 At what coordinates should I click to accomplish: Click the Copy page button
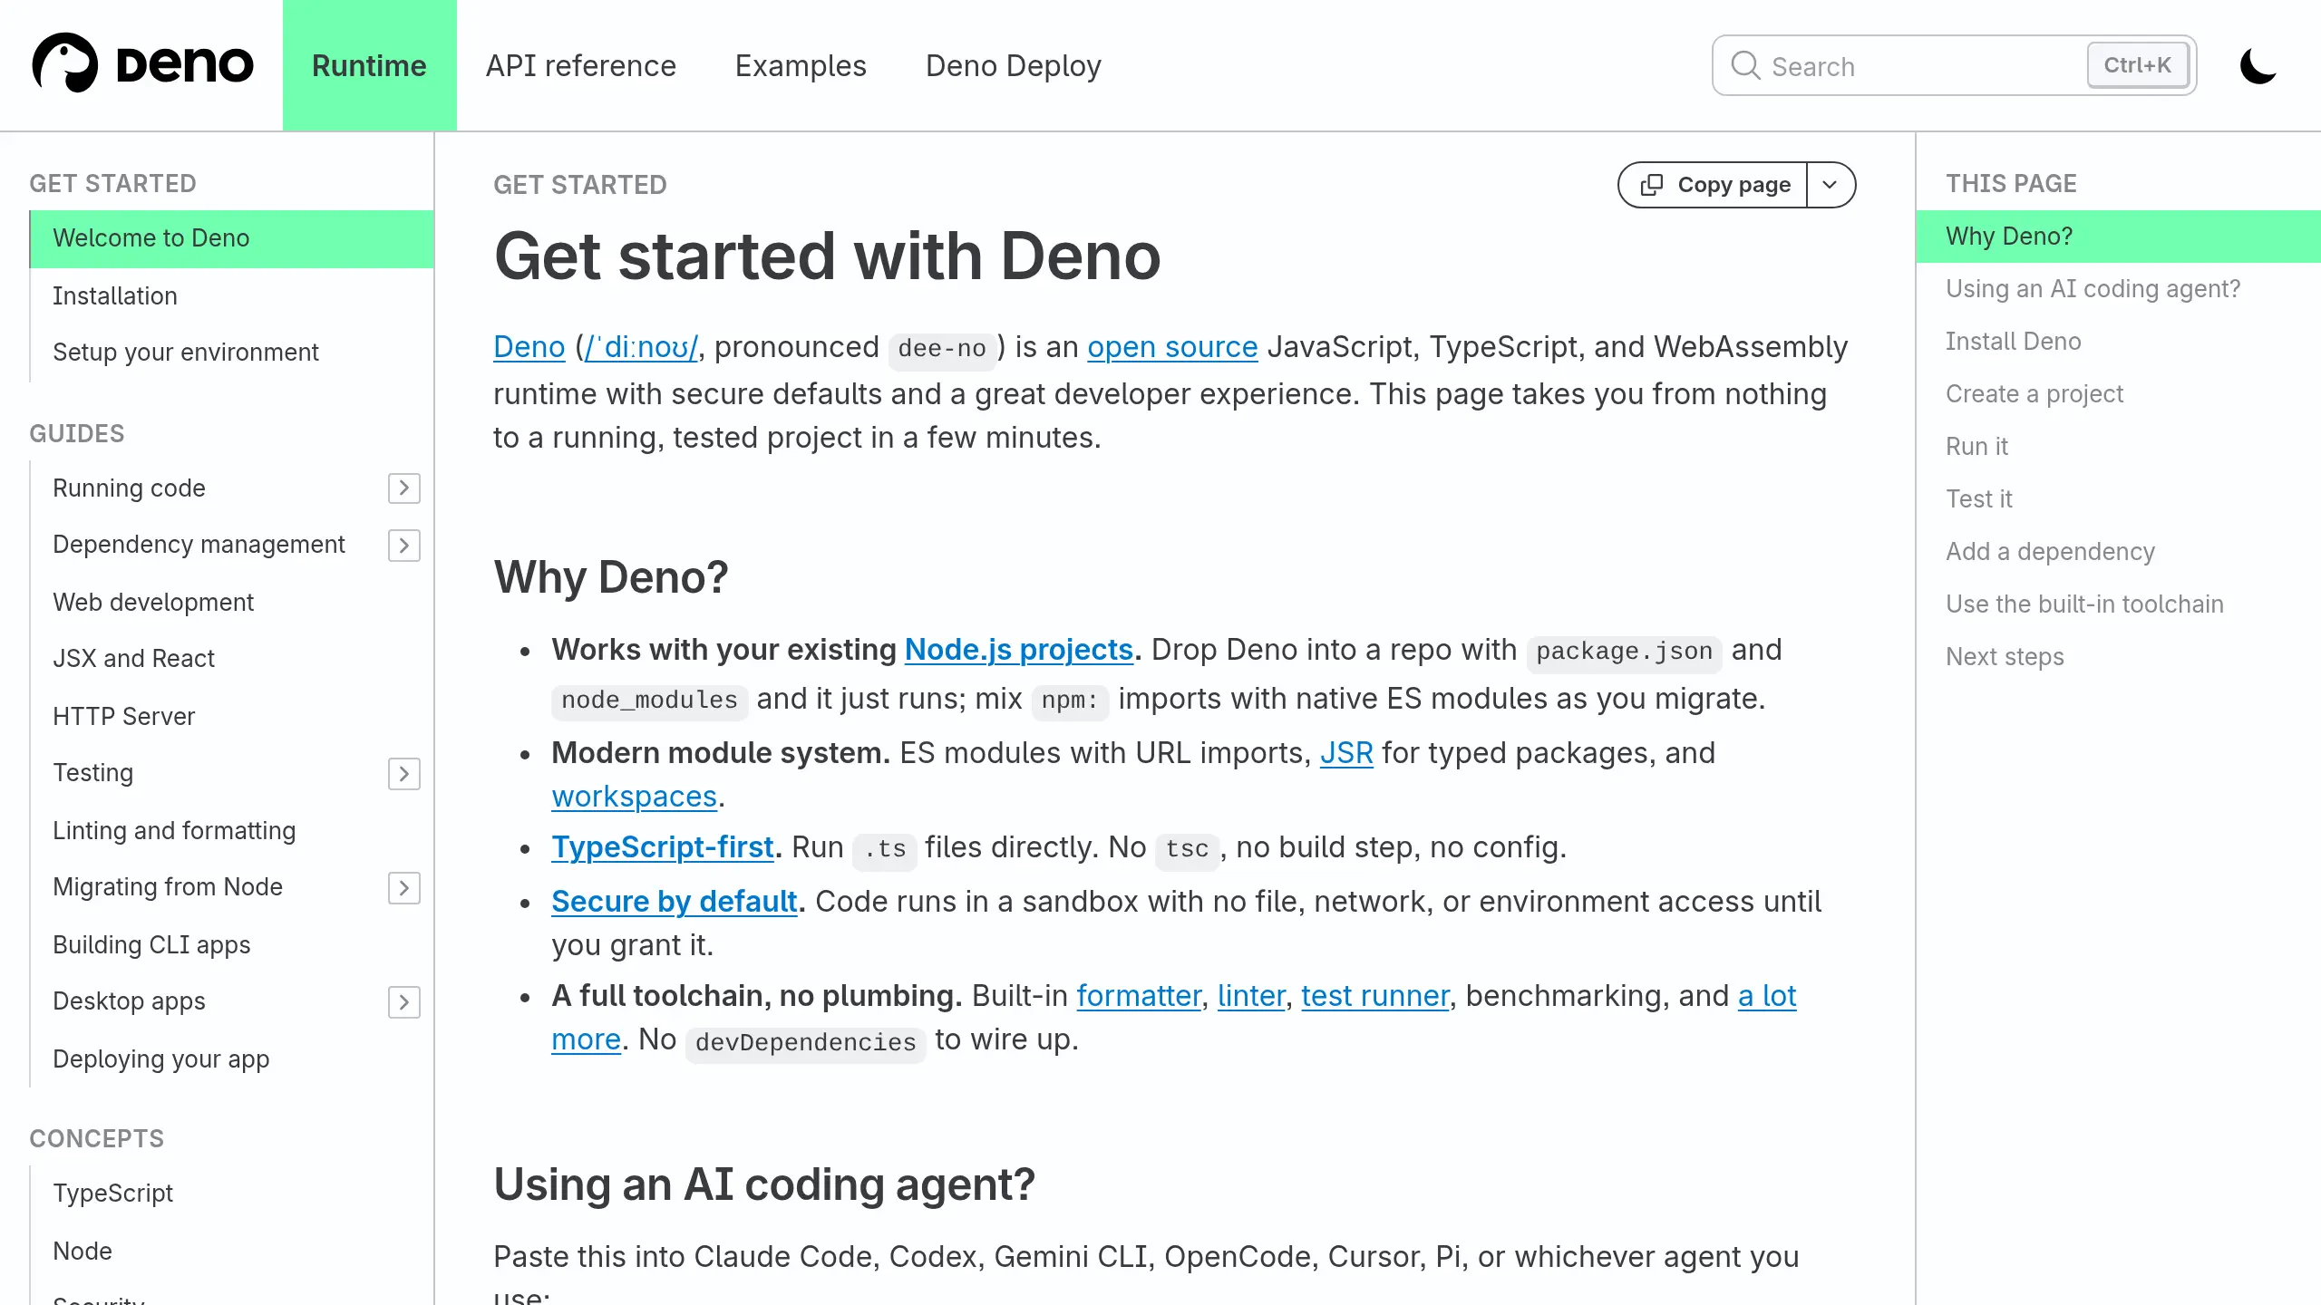click(1713, 185)
